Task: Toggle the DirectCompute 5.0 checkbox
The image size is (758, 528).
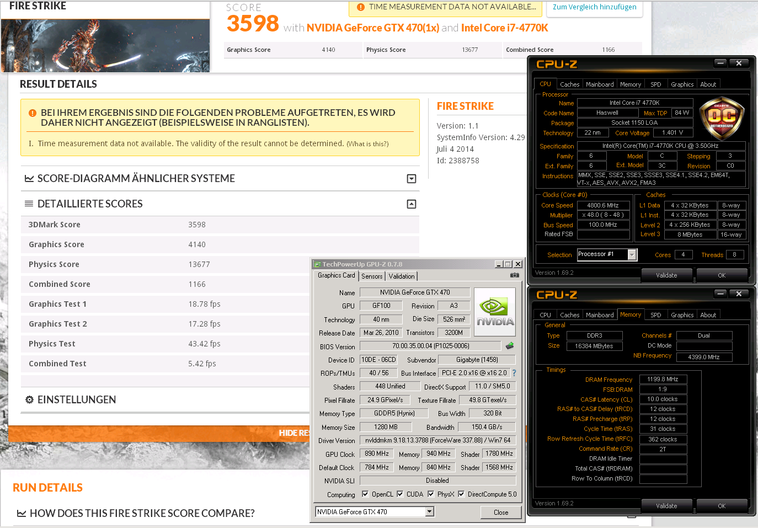Action: tap(461, 494)
